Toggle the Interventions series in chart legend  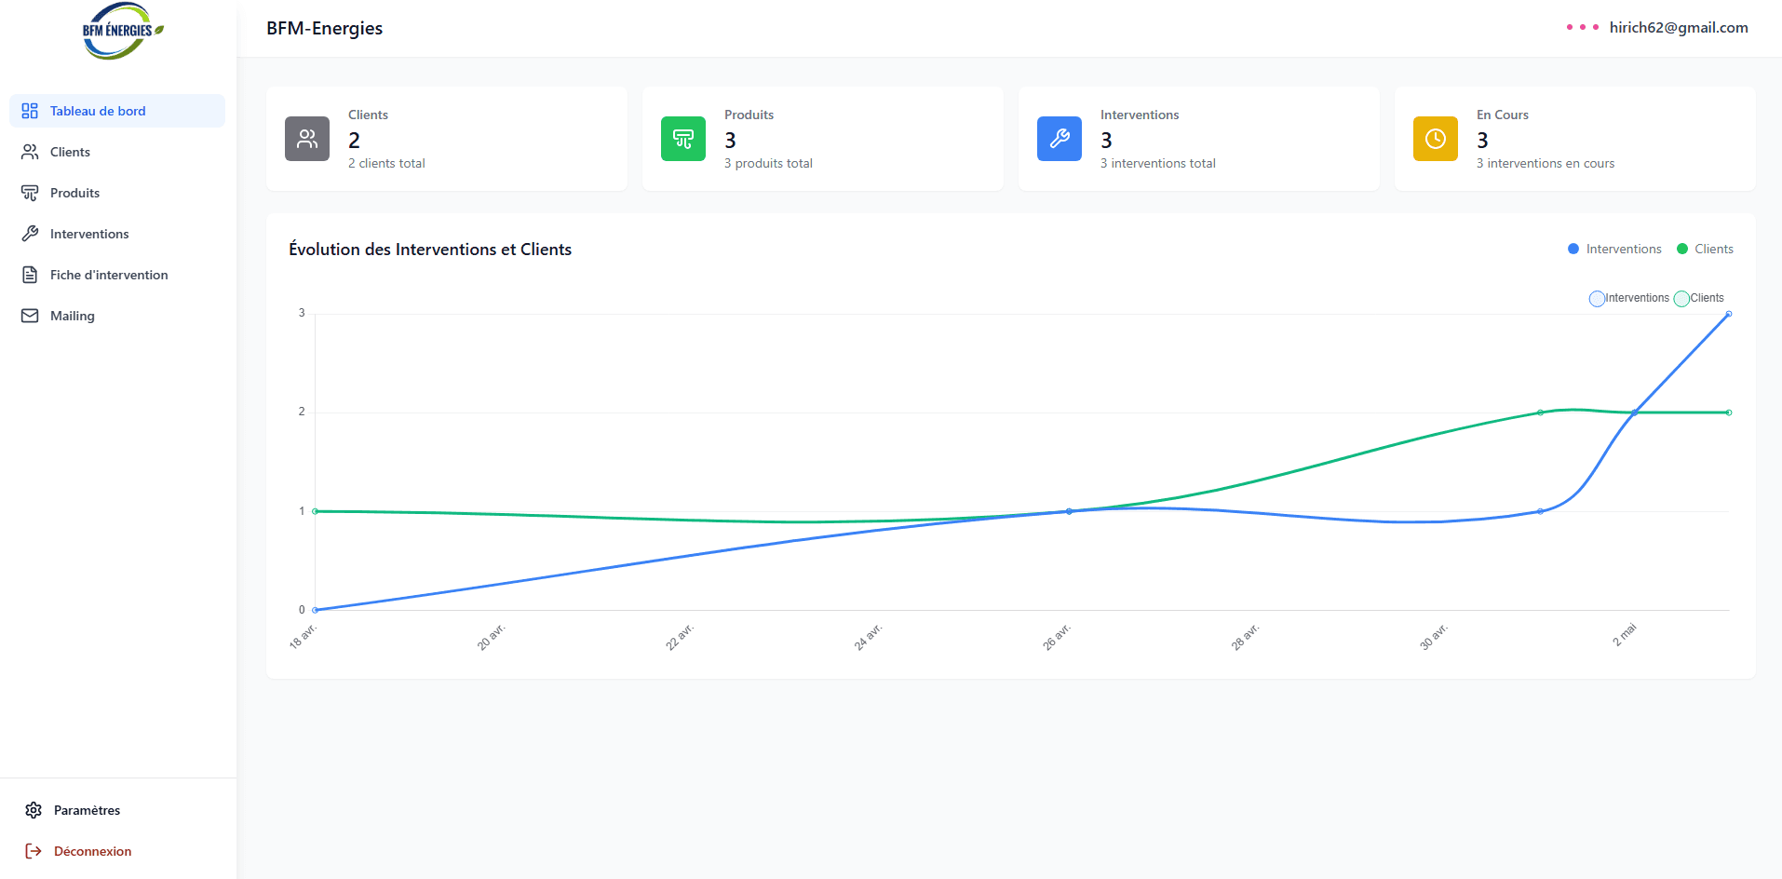tap(1629, 298)
